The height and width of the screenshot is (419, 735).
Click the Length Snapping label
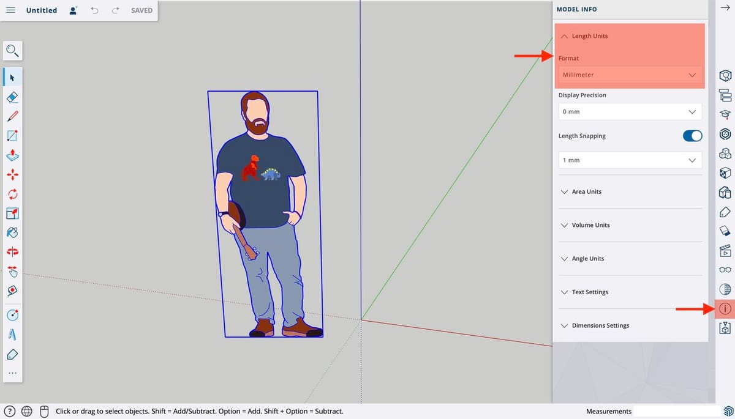(582, 136)
